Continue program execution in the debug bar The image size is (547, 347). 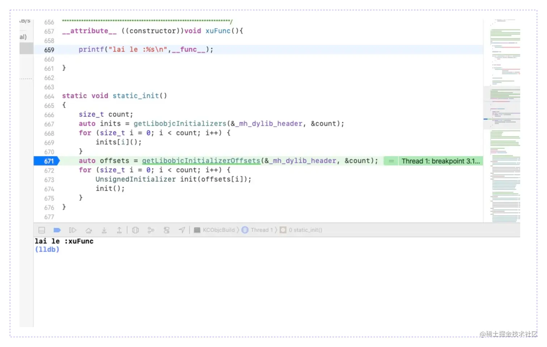point(73,230)
